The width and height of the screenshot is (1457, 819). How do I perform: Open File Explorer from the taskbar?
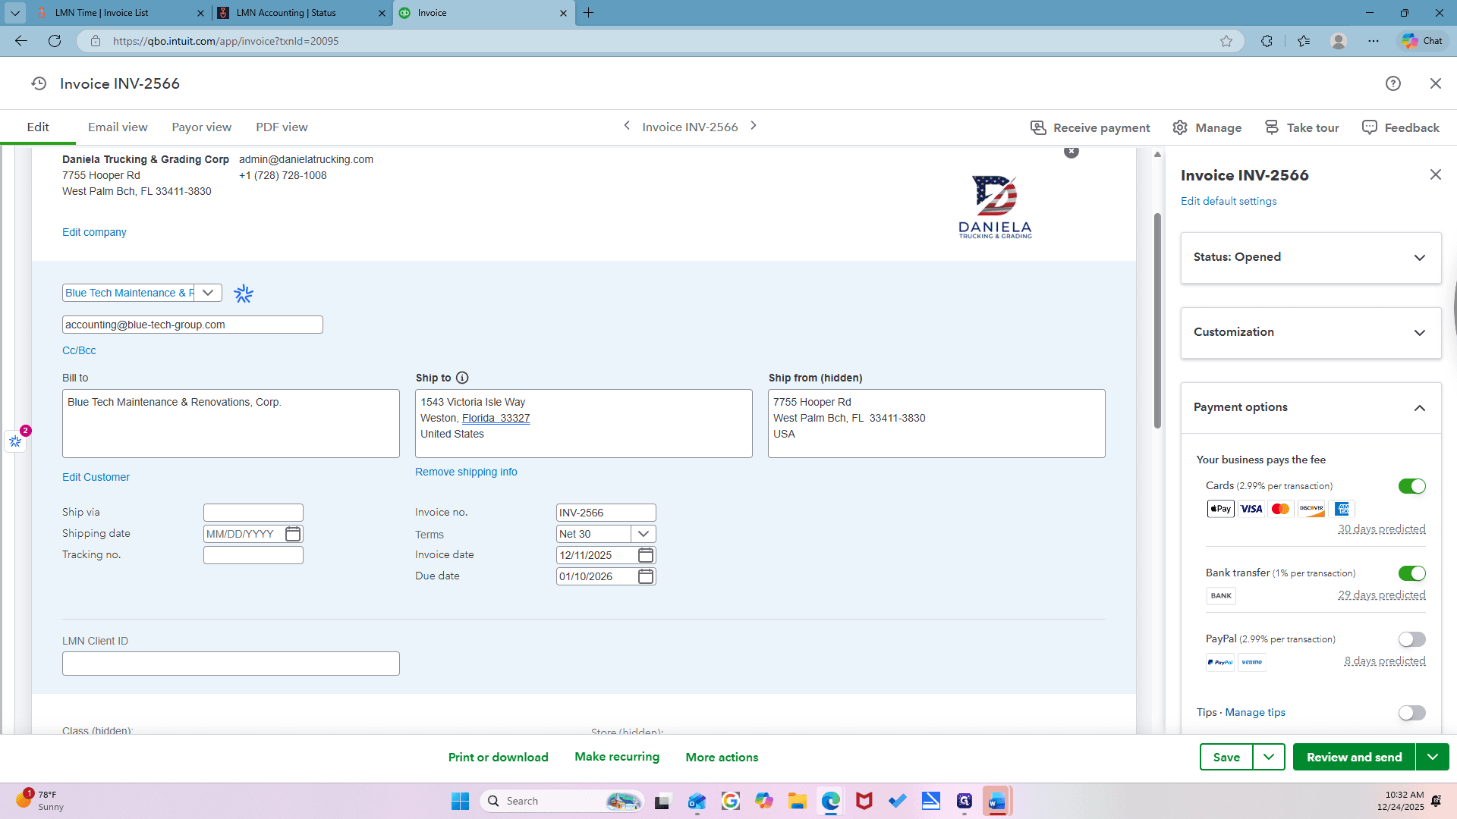coord(798,801)
